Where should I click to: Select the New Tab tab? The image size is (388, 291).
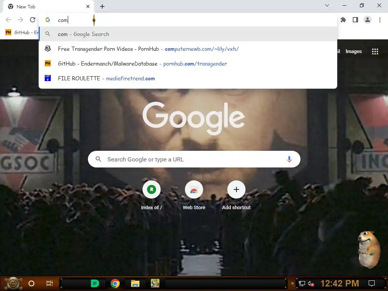click(48, 7)
